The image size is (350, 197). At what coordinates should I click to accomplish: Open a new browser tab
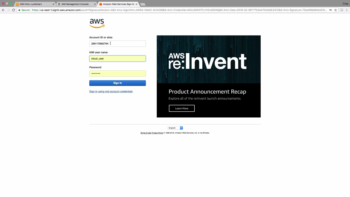coord(143,4)
